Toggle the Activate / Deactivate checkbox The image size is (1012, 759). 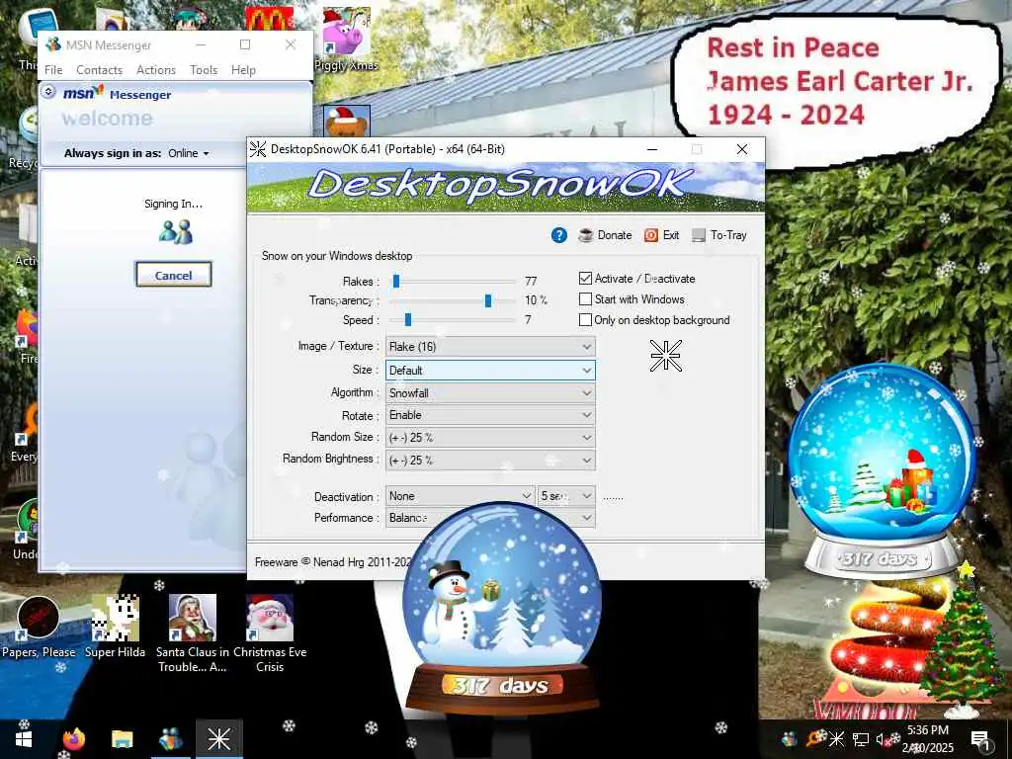point(585,278)
